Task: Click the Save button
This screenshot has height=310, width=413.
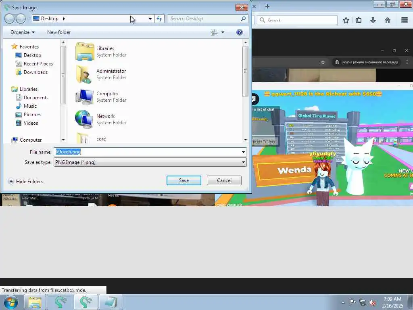Action: [x=184, y=180]
